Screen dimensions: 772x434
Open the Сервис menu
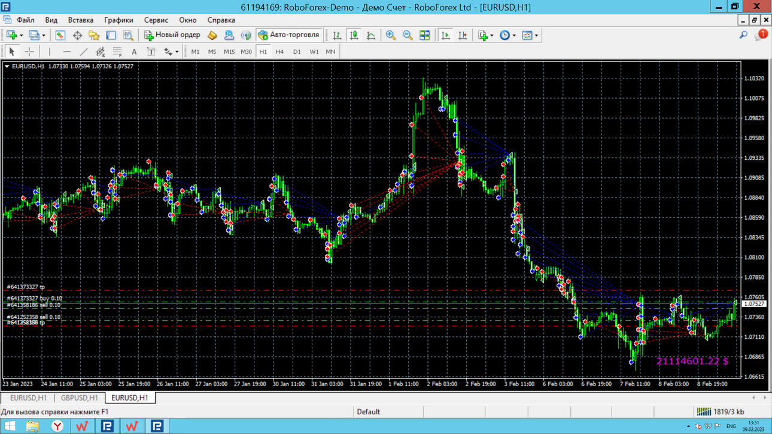click(156, 20)
